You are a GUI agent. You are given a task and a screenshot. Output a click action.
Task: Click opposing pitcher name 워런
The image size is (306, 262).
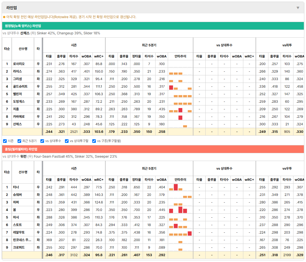[x=23, y=157]
